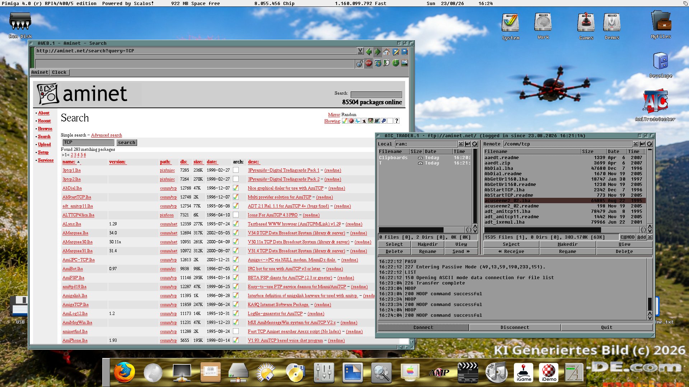
Task: Click the Clock user button in AWeb
Action: tap(59, 72)
